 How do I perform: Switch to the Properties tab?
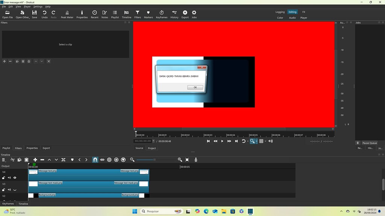[x=32, y=148]
